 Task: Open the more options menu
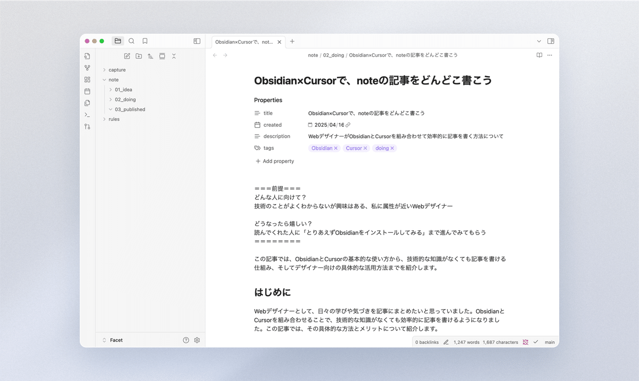[x=550, y=55]
